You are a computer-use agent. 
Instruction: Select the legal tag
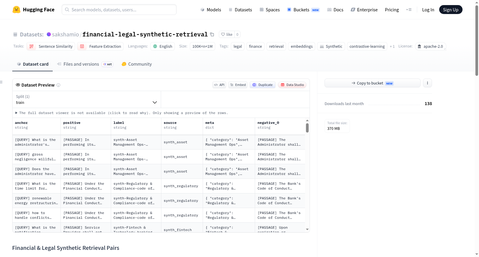[x=238, y=46]
